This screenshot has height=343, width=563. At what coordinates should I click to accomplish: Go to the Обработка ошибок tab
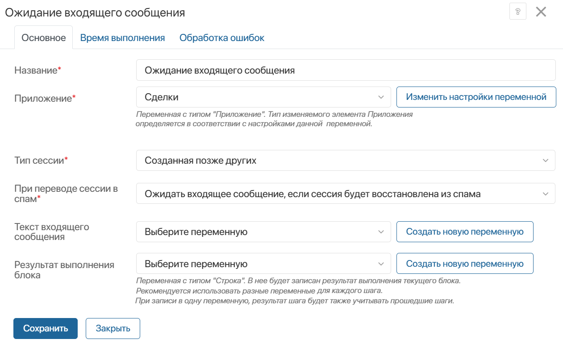click(222, 38)
